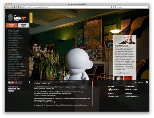Open link in '@Kidrobot's MUNNY interpreted' tweet
Viewport: 154px width, 118px height.
[x=83, y=98]
